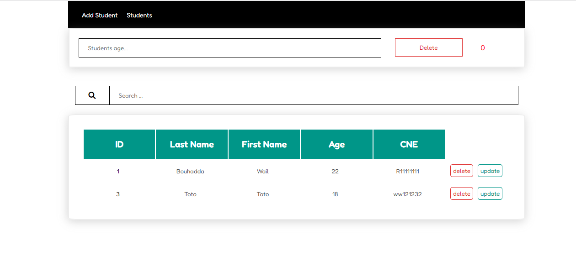The height and width of the screenshot is (271, 576).
Task: Update student Toto row
Action: pyautogui.click(x=490, y=193)
